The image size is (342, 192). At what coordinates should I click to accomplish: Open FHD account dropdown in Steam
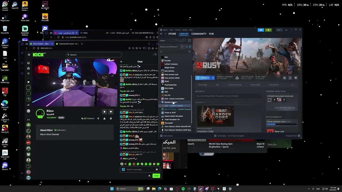pyautogui.click(x=278, y=30)
